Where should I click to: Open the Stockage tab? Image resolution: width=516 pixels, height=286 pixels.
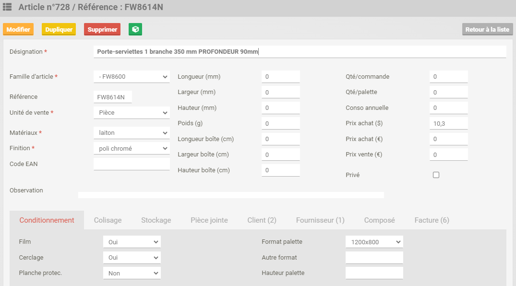156,220
